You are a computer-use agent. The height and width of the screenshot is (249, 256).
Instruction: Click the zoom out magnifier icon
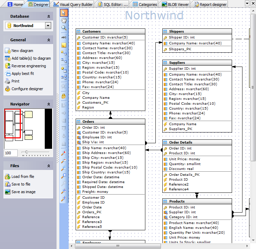(64, 161)
